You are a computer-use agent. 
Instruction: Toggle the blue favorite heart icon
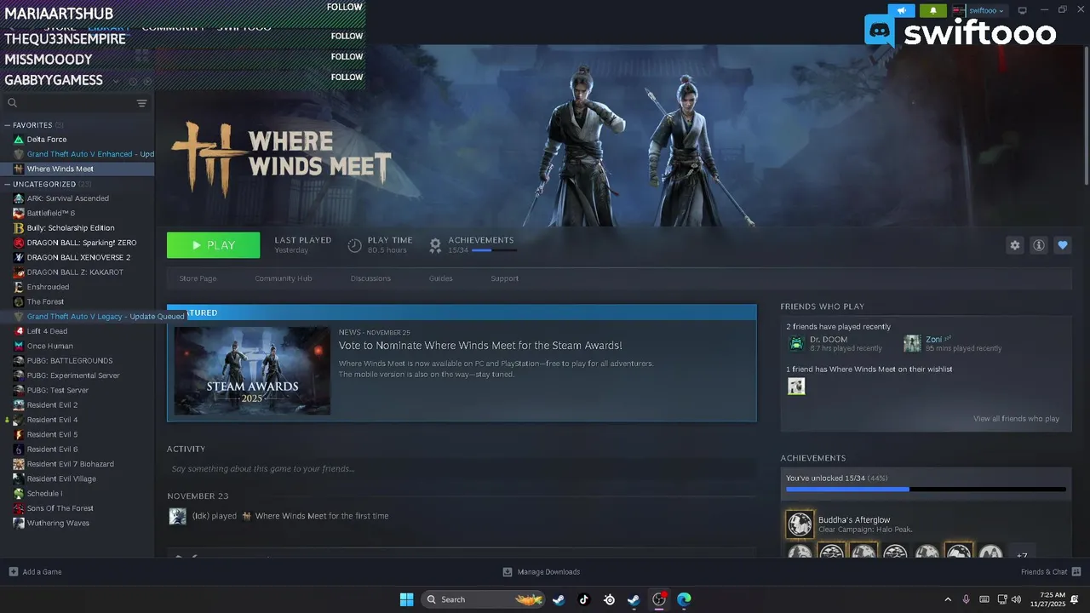click(x=1062, y=245)
